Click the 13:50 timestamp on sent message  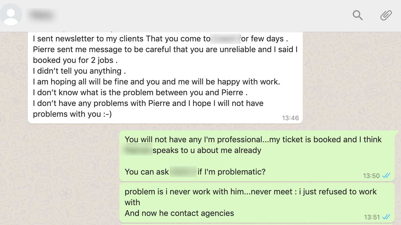tap(371, 176)
